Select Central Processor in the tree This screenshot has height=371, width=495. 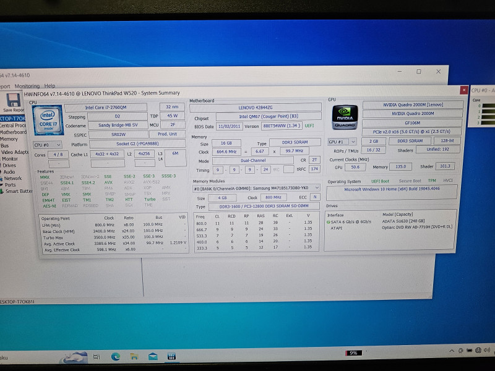(13, 126)
